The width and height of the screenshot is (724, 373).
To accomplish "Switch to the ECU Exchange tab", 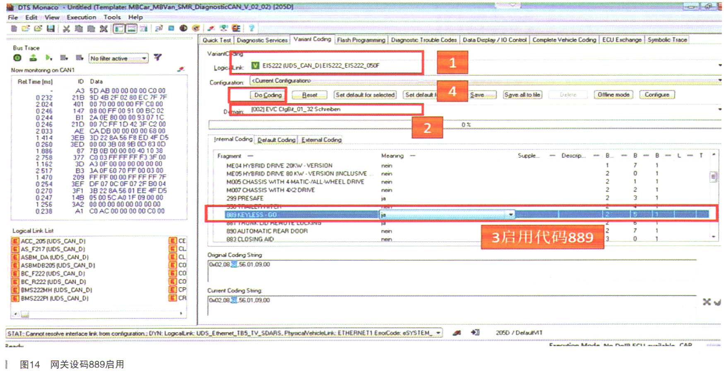I will coord(622,40).
